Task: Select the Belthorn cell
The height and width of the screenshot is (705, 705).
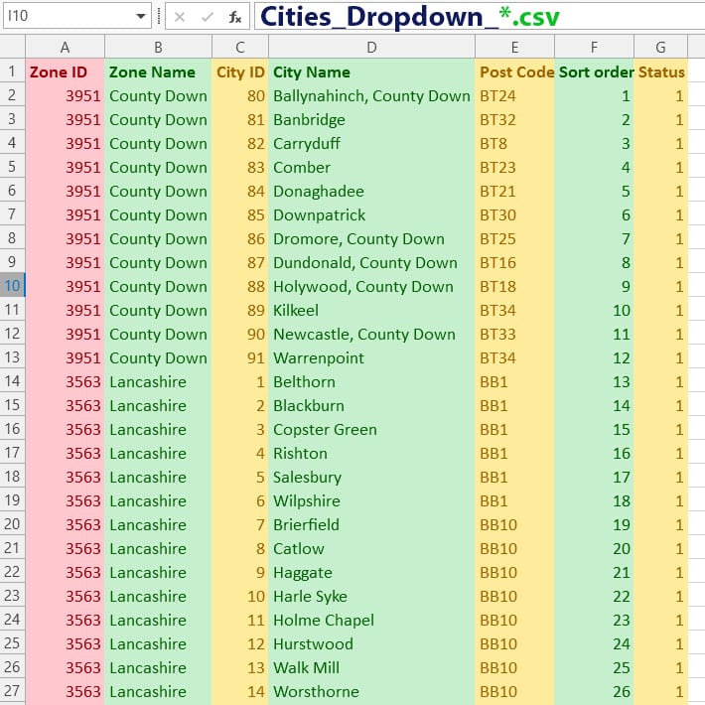Action: click(x=371, y=381)
